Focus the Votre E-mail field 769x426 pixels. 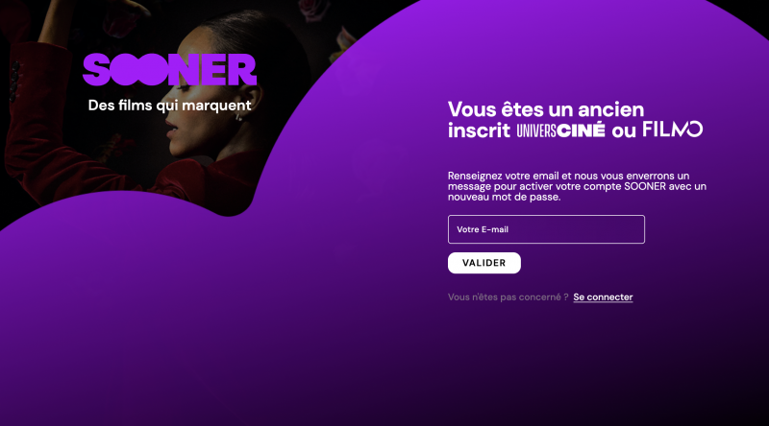click(x=546, y=229)
